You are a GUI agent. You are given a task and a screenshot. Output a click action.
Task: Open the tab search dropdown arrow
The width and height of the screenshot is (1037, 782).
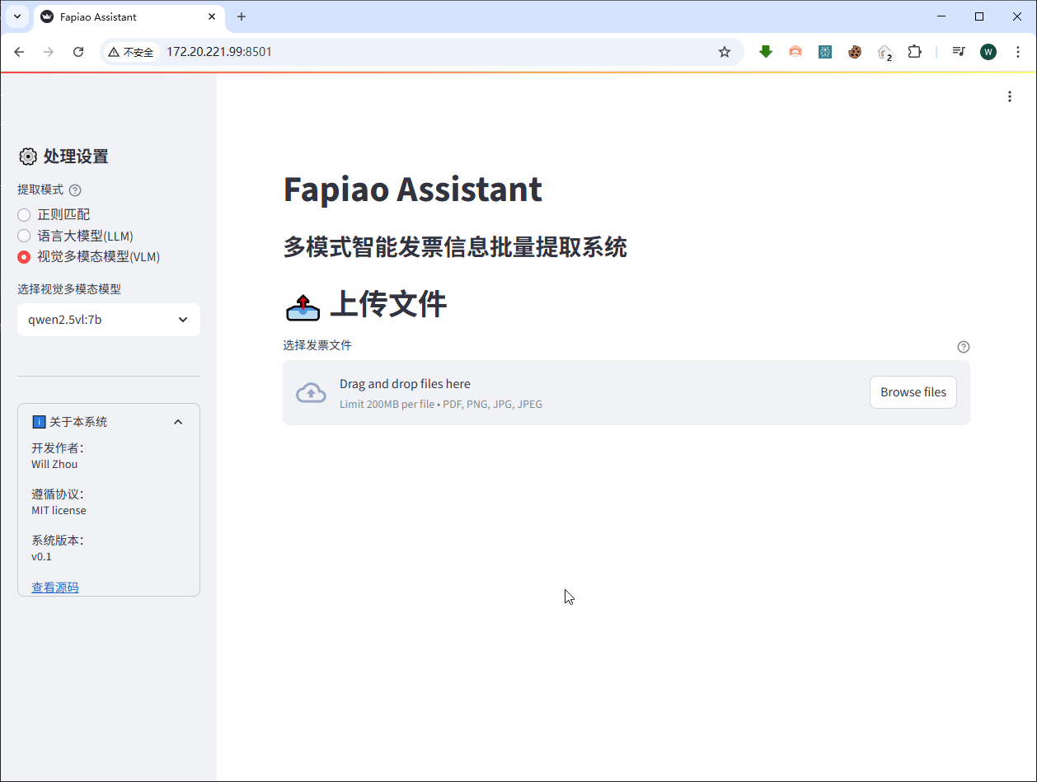tap(16, 16)
